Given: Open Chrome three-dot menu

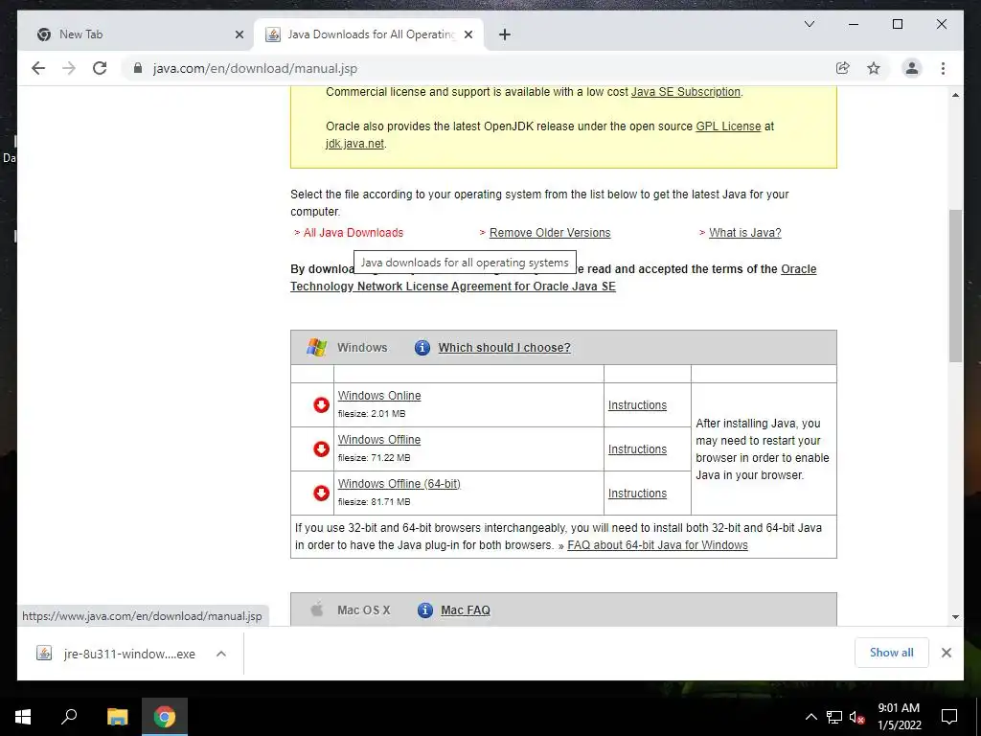Looking at the screenshot, I should click(x=943, y=68).
